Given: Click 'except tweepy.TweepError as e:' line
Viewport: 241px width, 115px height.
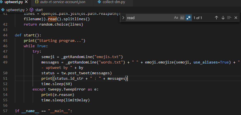Looking at the screenshot, I should click(x=65, y=89).
